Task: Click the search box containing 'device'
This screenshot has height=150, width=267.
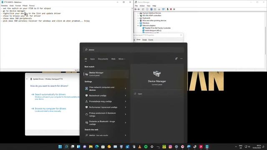Action: [133, 50]
